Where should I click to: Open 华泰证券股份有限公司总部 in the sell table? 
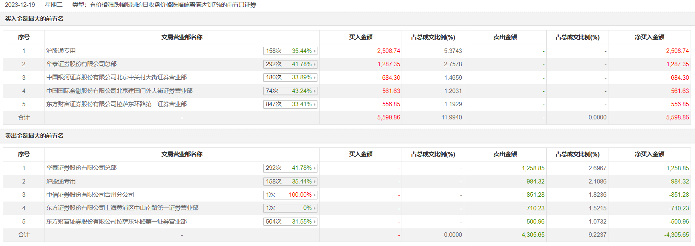coord(81,168)
